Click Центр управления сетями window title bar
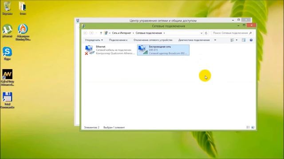The width and height of the screenshot is (284, 159). coord(163,20)
